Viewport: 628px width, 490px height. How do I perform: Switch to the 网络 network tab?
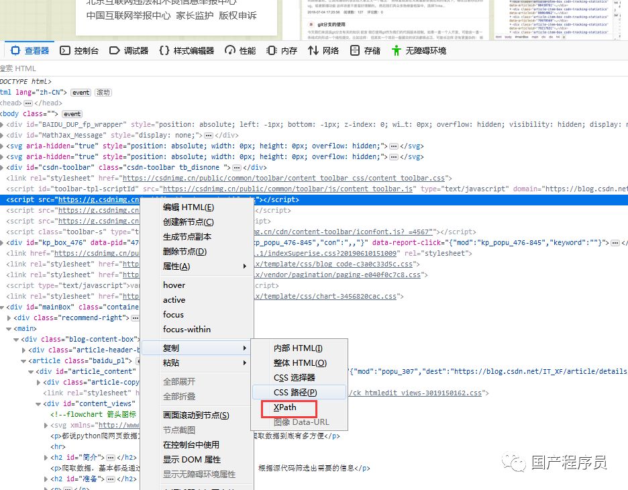(x=323, y=50)
